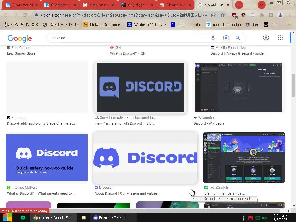The image size is (296, 222).
Task: Click the striped-flag extension icon
Action: click(x=253, y=15)
